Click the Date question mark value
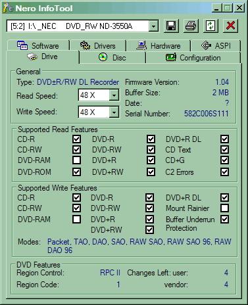 click(x=227, y=103)
